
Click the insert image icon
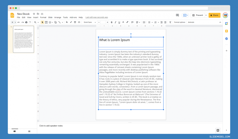[50, 22]
